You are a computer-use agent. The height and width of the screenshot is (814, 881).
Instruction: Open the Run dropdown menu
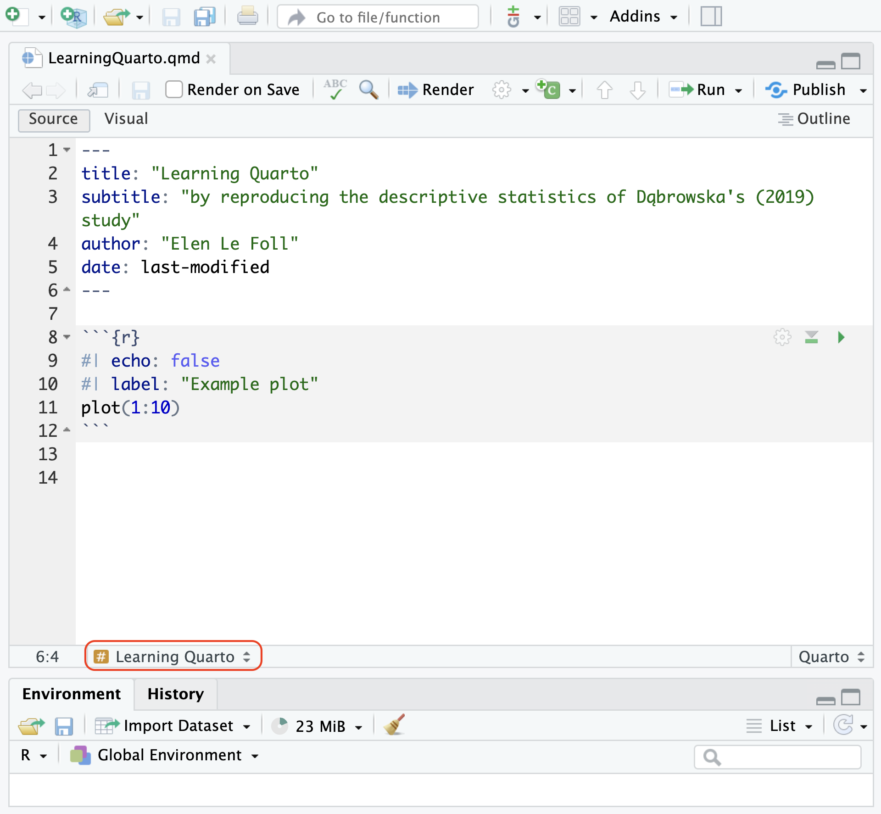738,89
